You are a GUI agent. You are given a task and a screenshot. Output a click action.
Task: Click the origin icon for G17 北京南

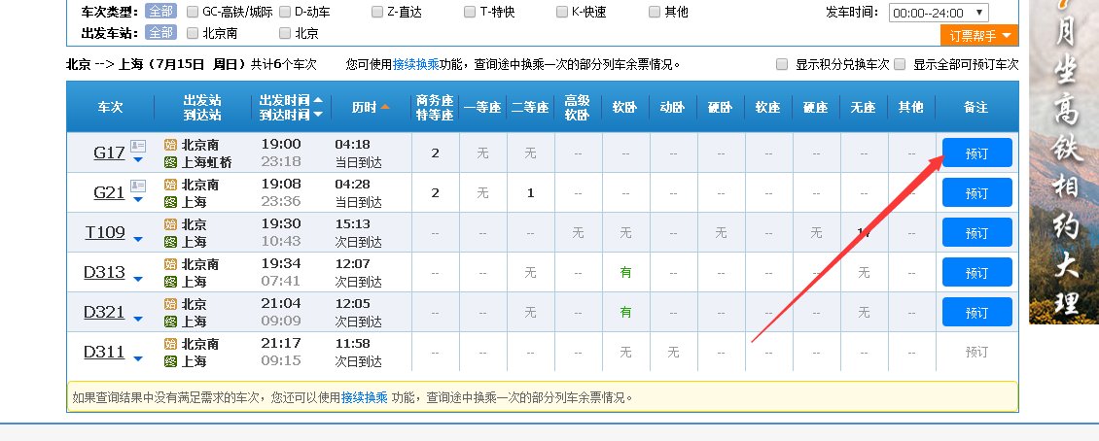(170, 145)
